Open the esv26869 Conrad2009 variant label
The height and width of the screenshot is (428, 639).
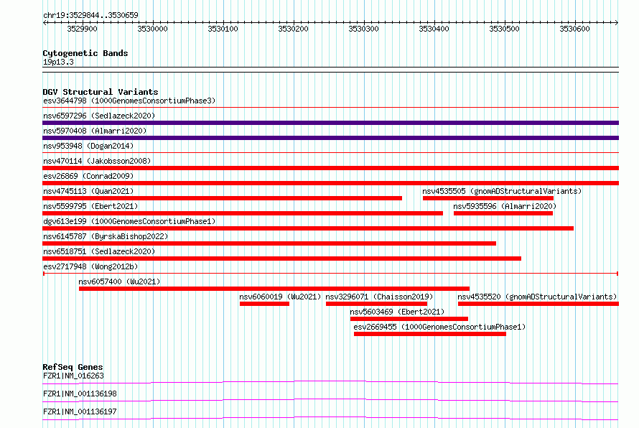point(88,176)
